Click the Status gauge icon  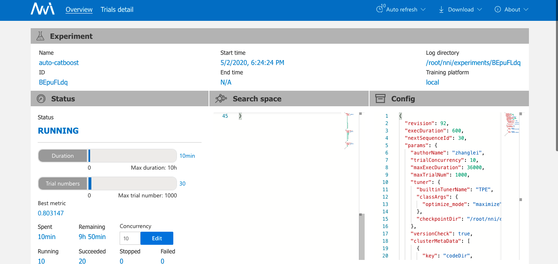[41, 98]
